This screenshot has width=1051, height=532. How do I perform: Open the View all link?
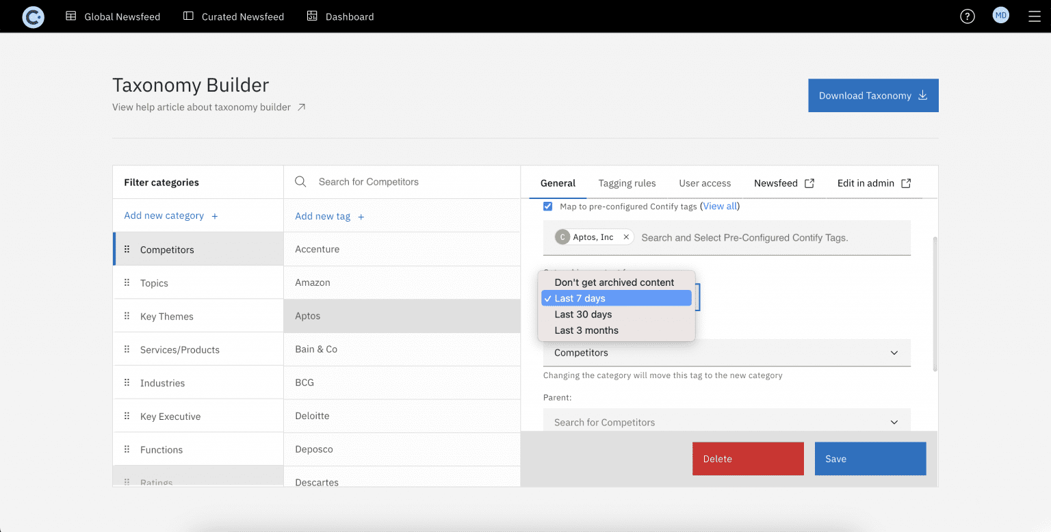721,207
